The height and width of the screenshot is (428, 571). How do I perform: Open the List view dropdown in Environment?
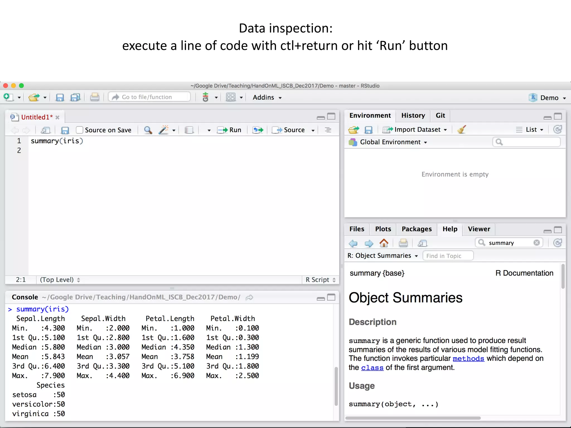tap(529, 130)
